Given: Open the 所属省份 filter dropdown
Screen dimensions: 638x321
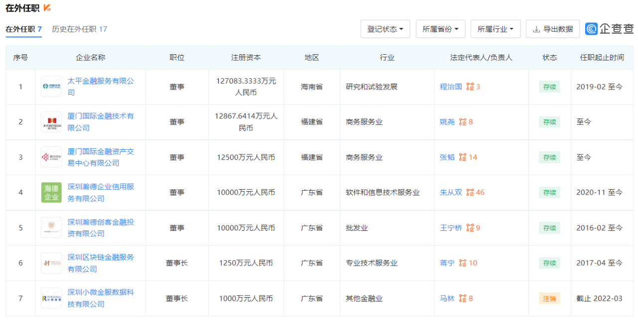Looking at the screenshot, I should coord(440,29).
